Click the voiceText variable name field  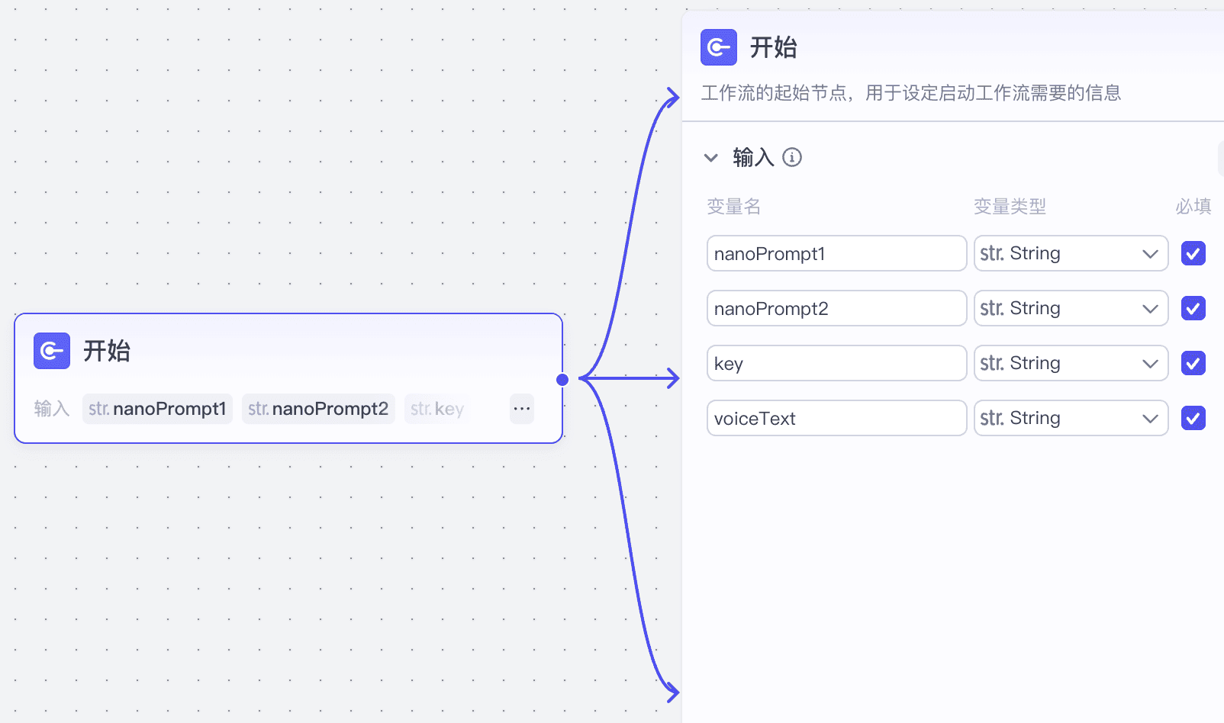[836, 418]
